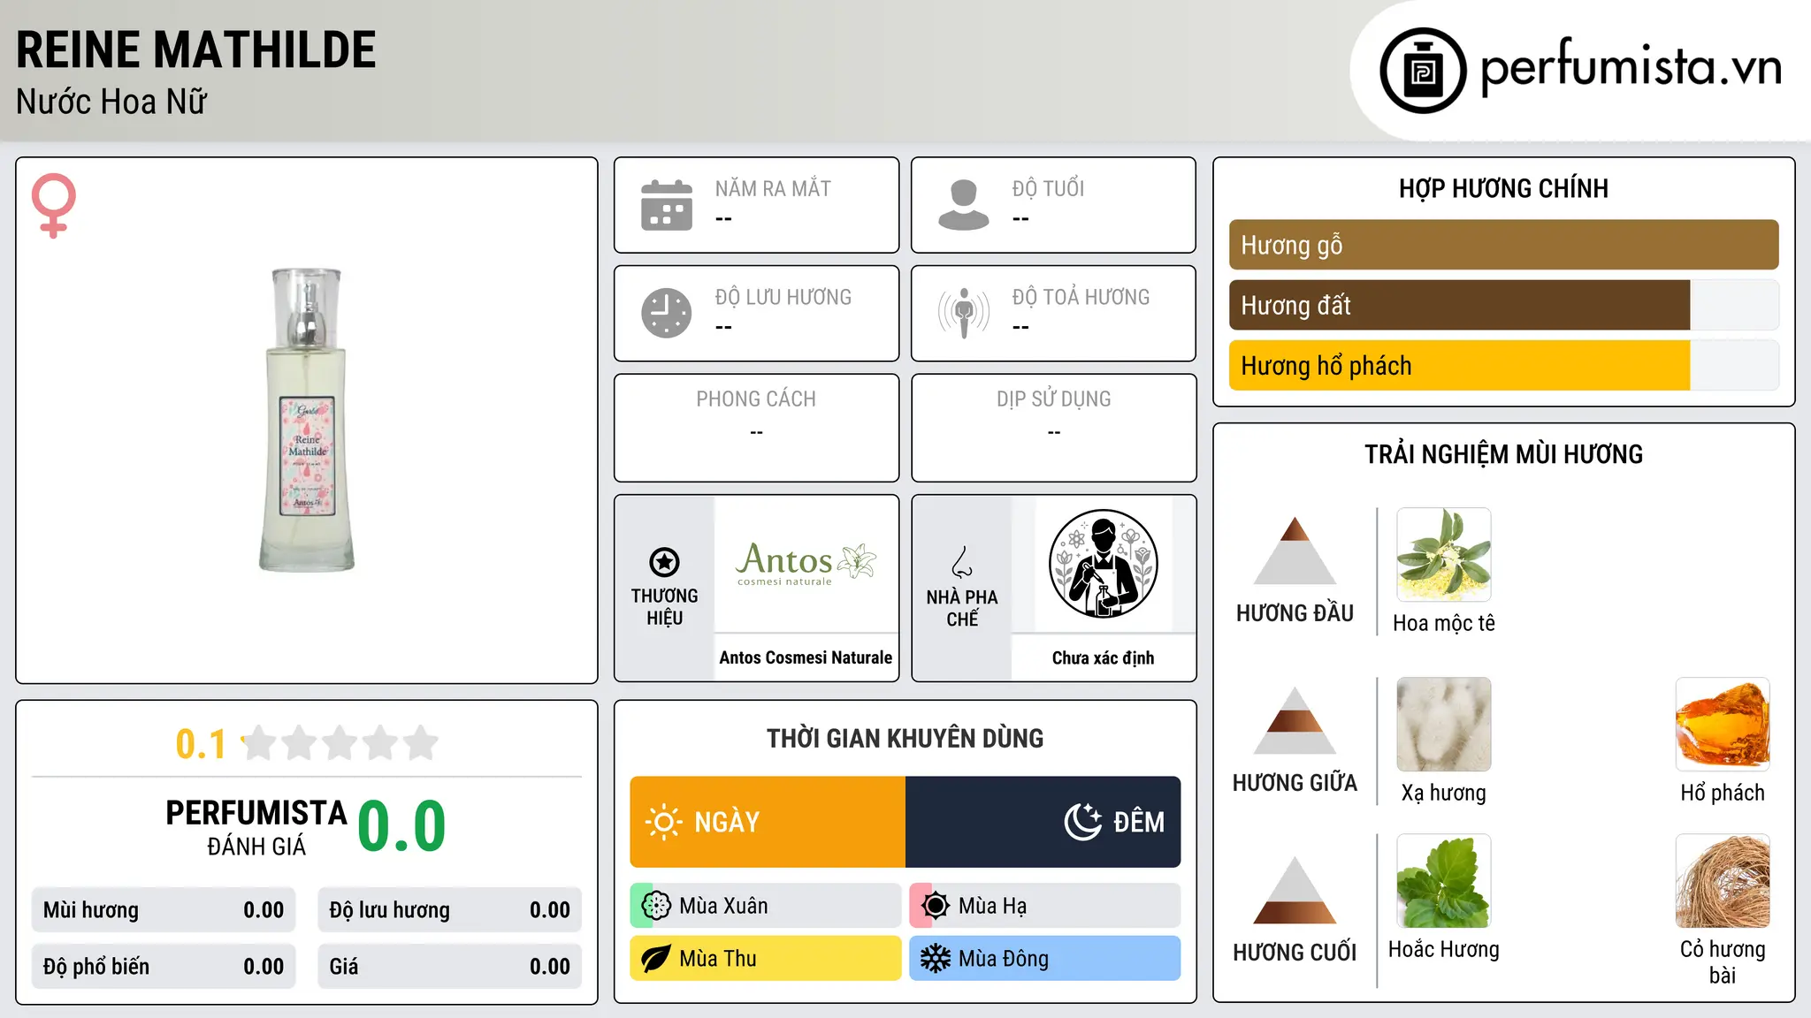1811x1018 pixels.
Task: Click the Chưa xác định perfumer label
Action: coord(1103,657)
